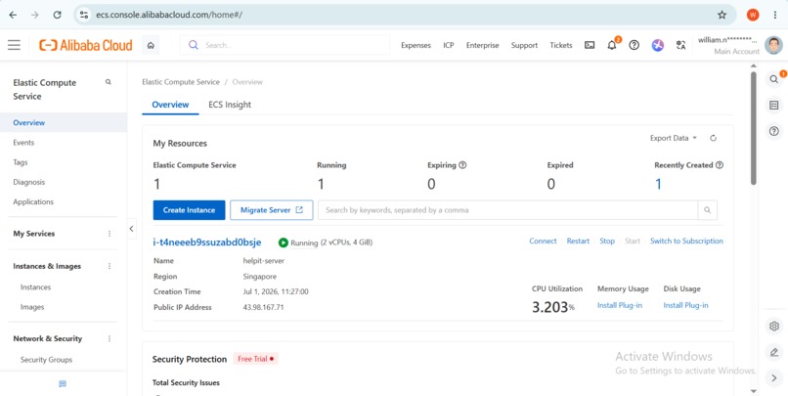Change language with the translate icon

coord(681,45)
